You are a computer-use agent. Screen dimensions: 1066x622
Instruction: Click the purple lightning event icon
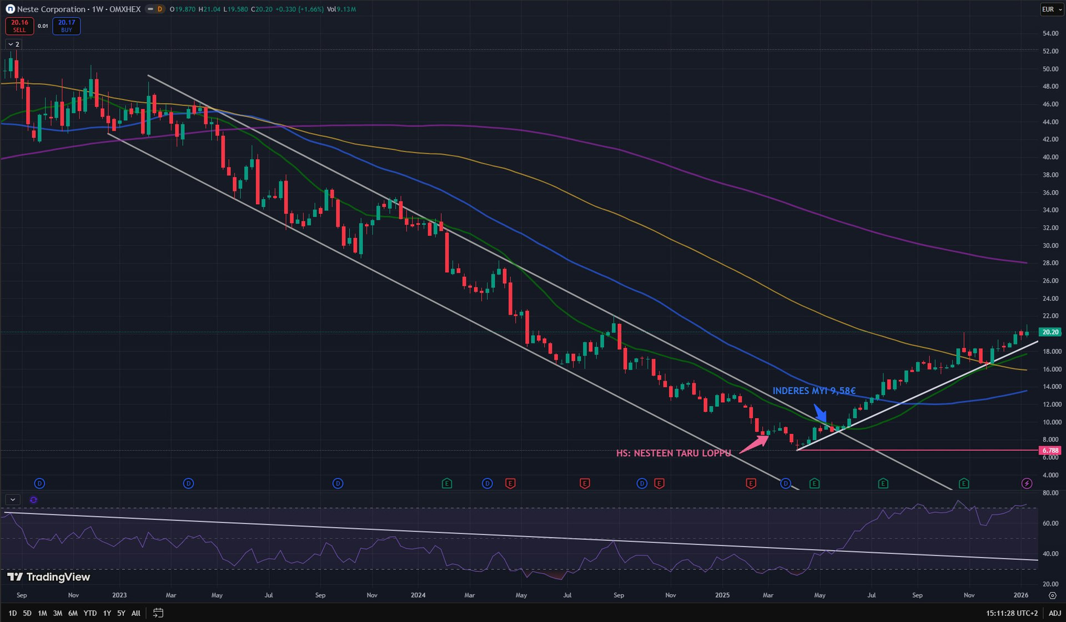pyautogui.click(x=1027, y=483)
